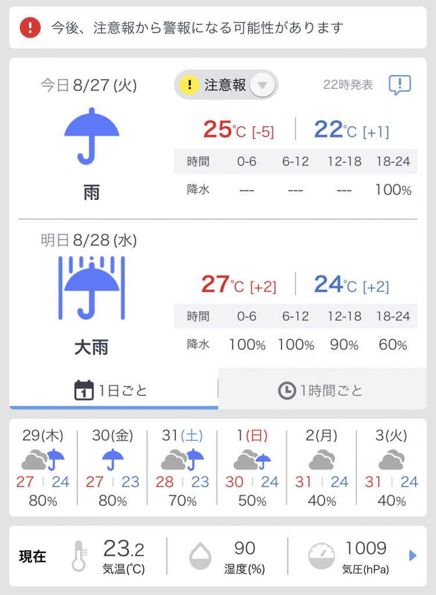
Task: Tap the 注意報 pill label
Action: (x=225, y=85)
